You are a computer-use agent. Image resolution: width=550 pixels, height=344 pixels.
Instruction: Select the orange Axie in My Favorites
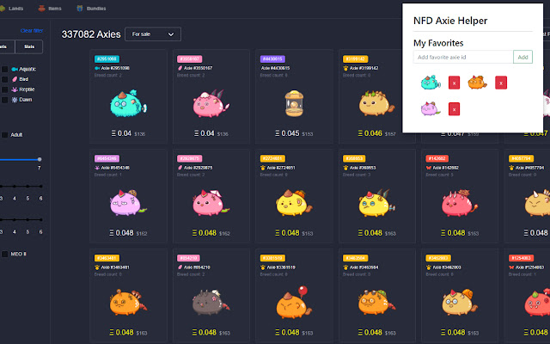(x=477, y=83)
